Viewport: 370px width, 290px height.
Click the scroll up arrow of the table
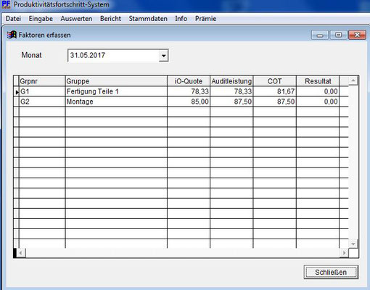tap(353, 80)
